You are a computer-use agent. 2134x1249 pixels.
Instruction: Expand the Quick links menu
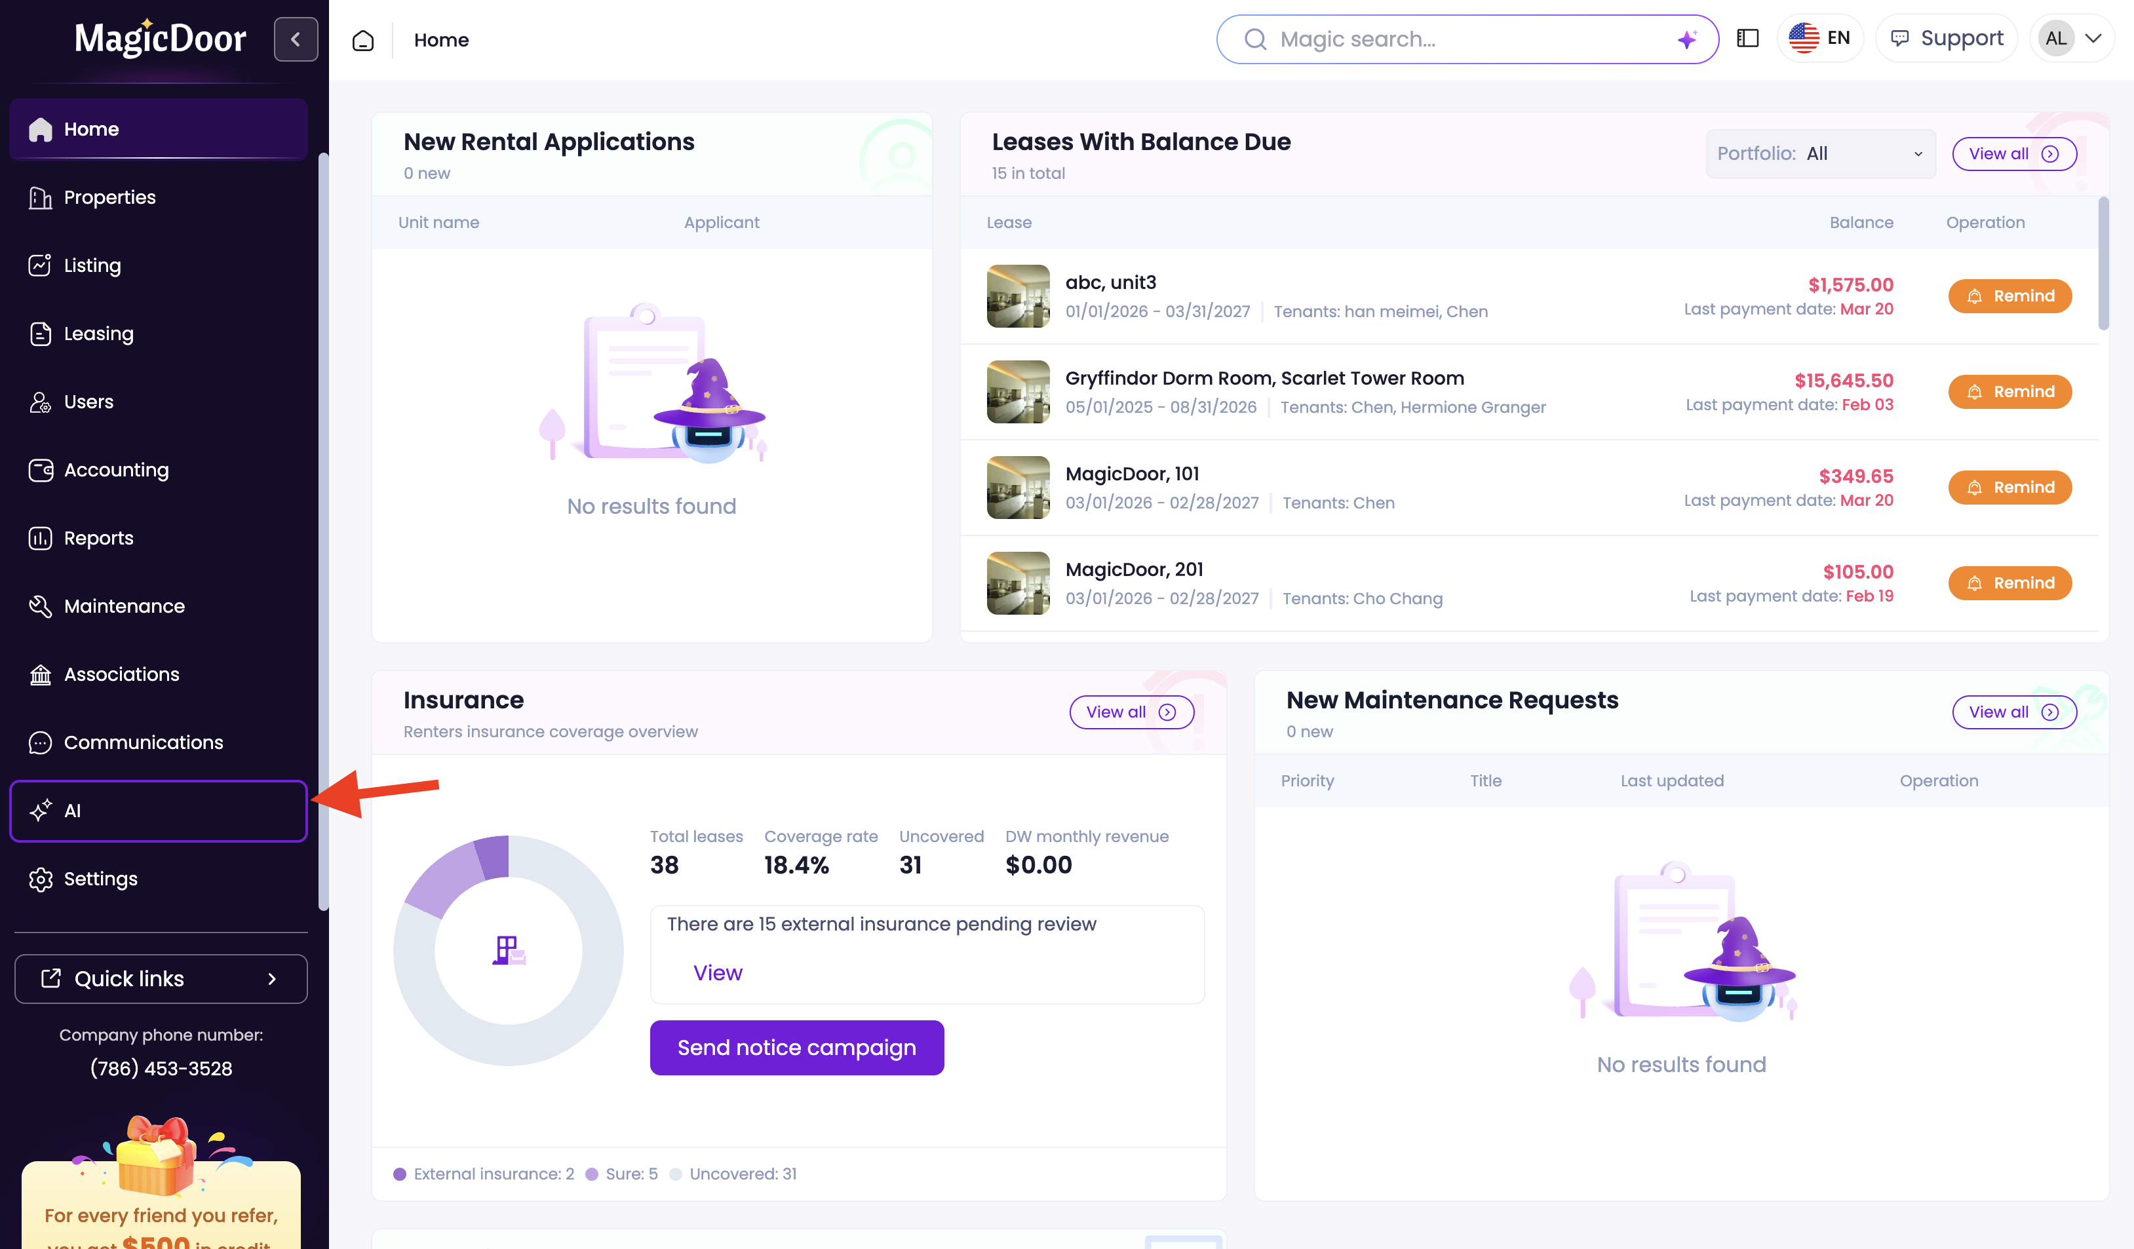(x=161, y=979)
